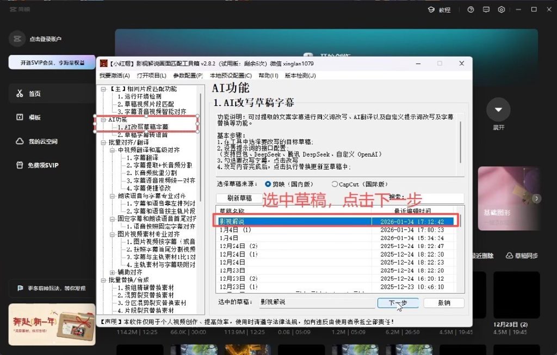The height and width of the screenshot is (355, 557).
Task: Open the 打开项目(L) menu
Action: (151, 76)
